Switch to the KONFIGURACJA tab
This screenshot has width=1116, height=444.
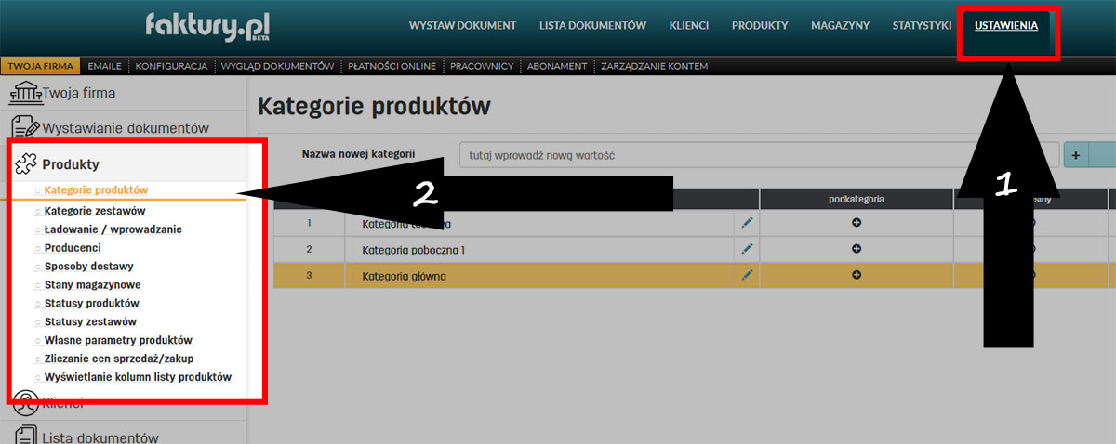click(x=171, y=66)
